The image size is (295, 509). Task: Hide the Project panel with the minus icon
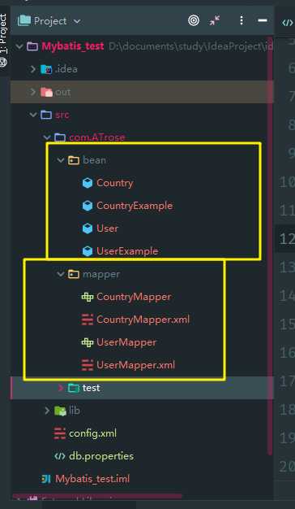click(x=263, y=20)
